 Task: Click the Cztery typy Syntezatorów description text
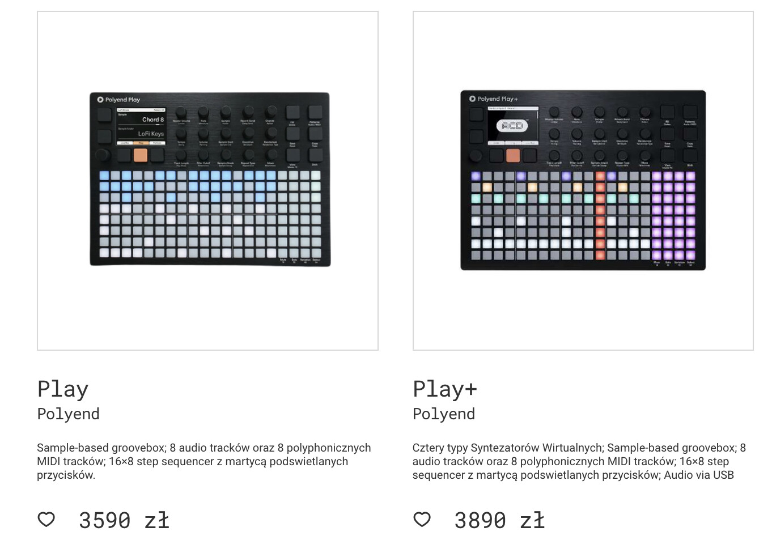(x=579, y=461)
